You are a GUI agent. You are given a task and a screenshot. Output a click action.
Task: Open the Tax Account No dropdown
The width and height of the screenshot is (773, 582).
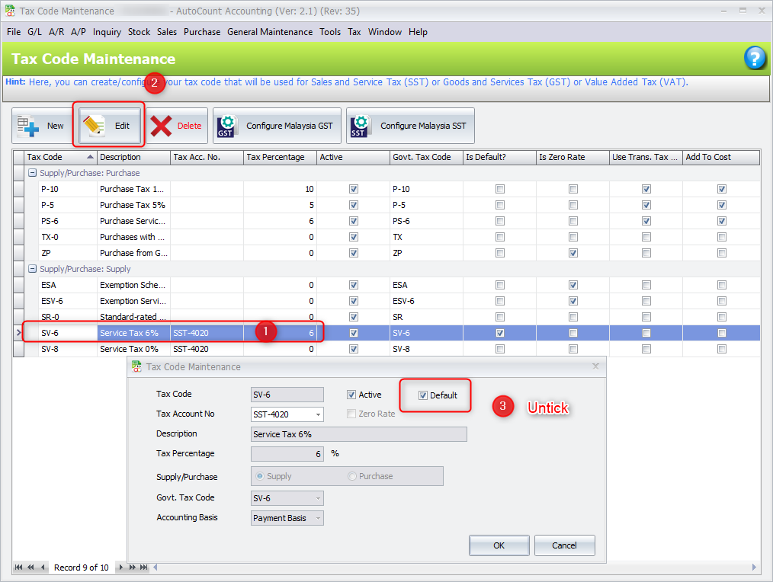(317, 414)
